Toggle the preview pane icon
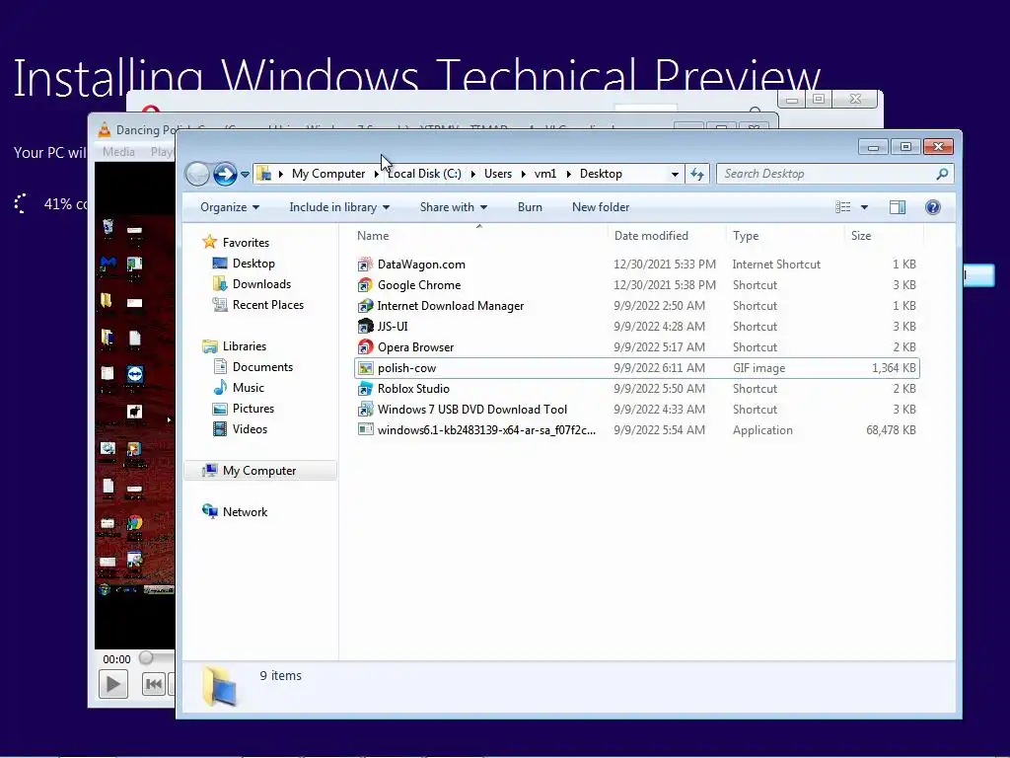The image size is (1010, 758). point(898,207)
